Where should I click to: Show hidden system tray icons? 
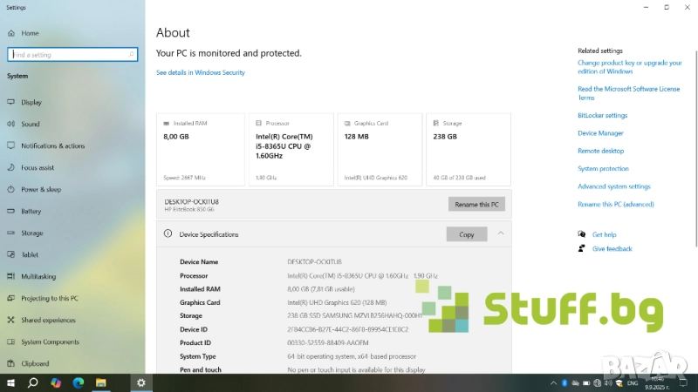[x=552, y=382]
